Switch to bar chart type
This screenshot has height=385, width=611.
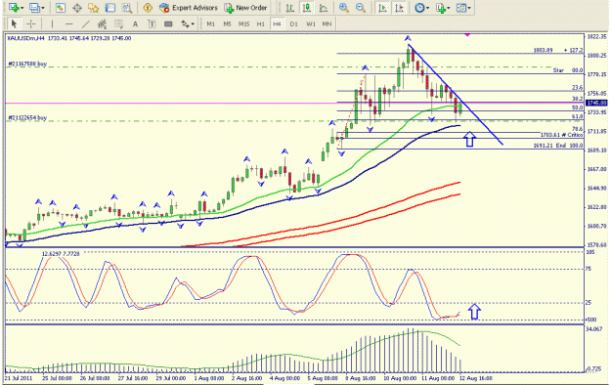(290, 8)
